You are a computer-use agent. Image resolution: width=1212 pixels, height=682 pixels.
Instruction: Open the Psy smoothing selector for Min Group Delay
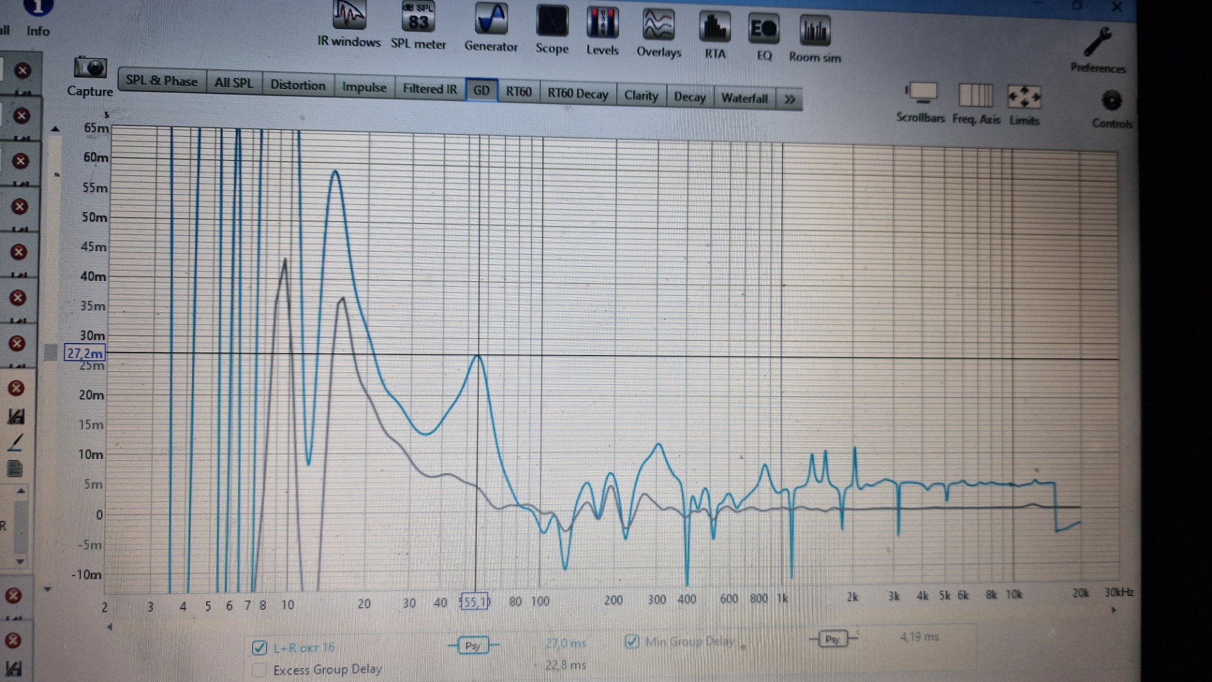tap(832, 639)
